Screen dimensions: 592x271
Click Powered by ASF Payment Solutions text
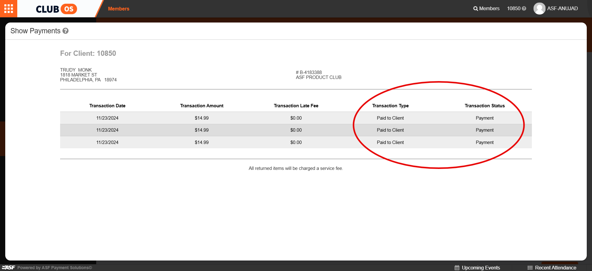(55, 268)
